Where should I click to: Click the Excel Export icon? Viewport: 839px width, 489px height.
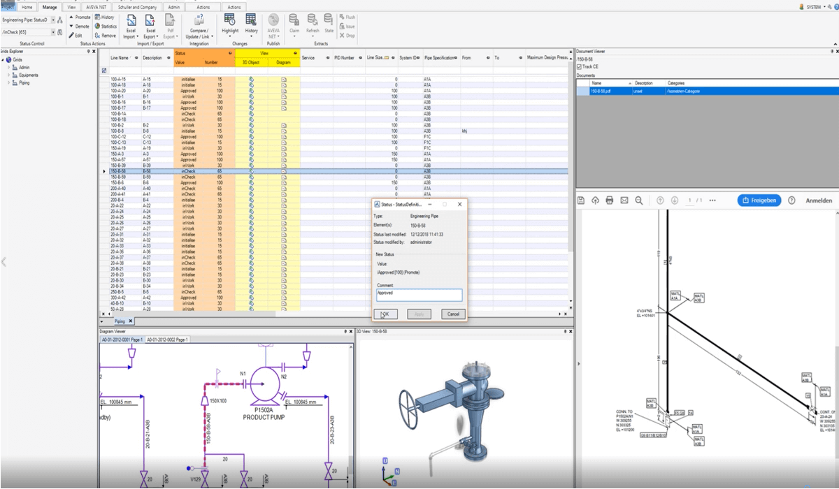150,21
